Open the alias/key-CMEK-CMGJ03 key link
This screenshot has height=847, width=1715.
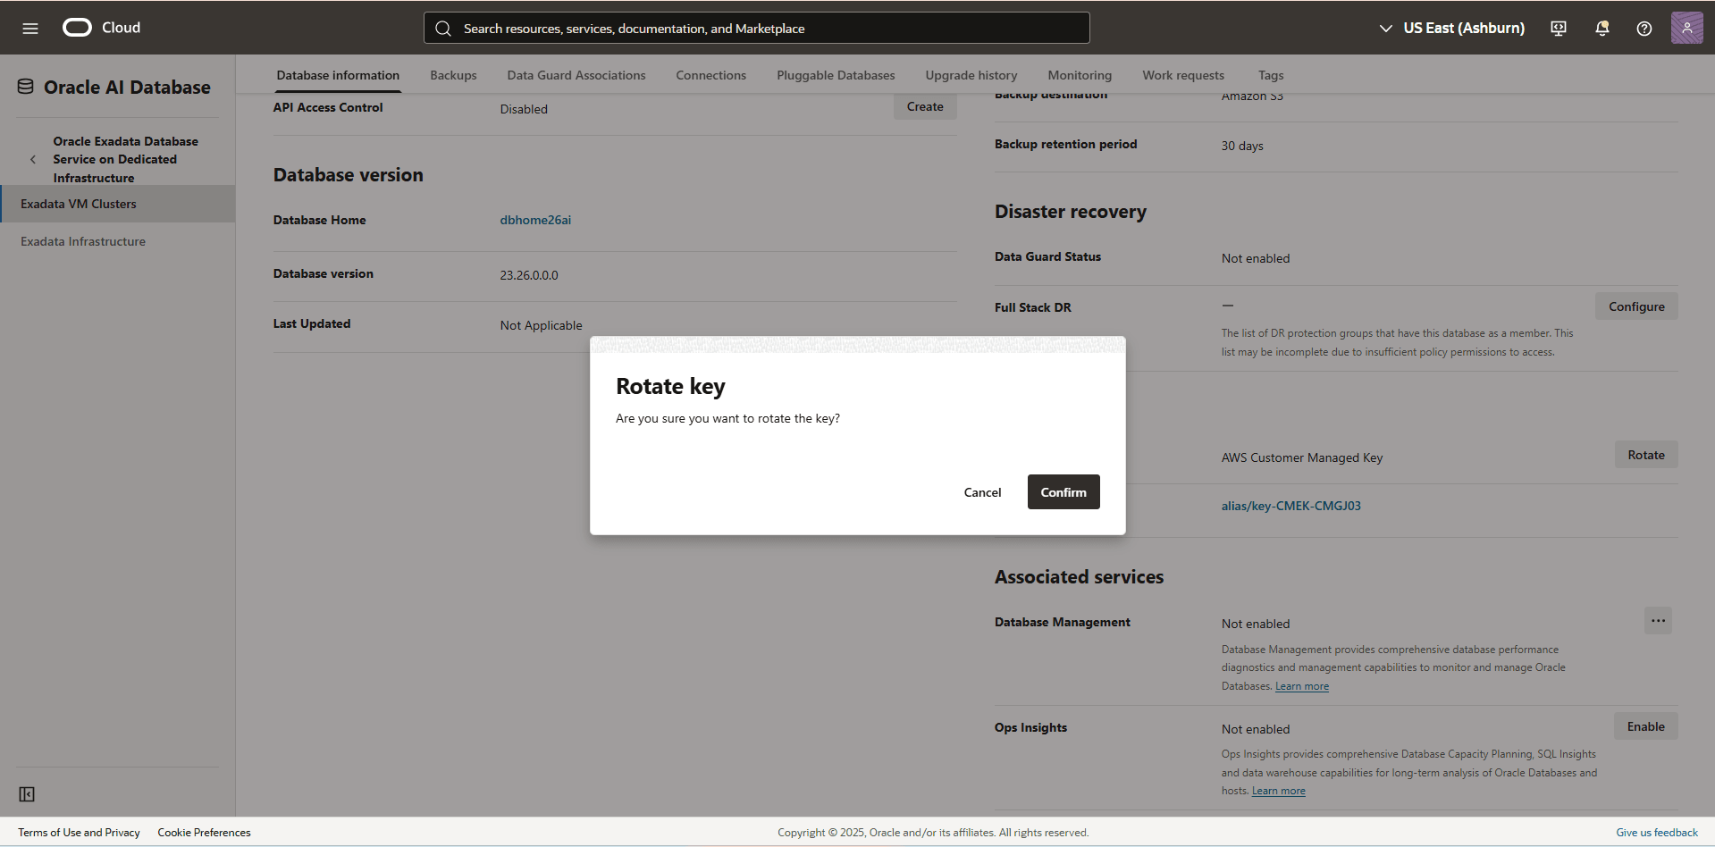[x=1290, y=505]
